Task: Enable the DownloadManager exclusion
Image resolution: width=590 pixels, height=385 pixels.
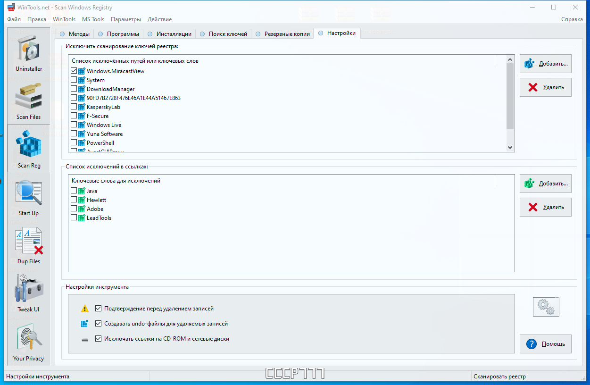Action: tap(74, 89)
